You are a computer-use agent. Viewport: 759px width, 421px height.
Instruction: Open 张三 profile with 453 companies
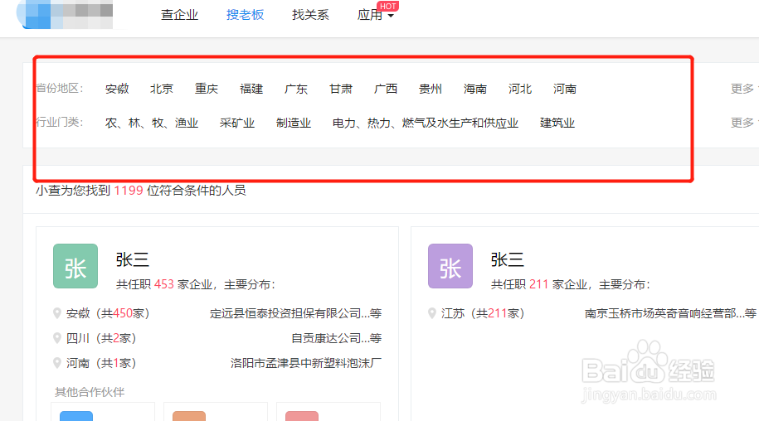pos(132,260)
